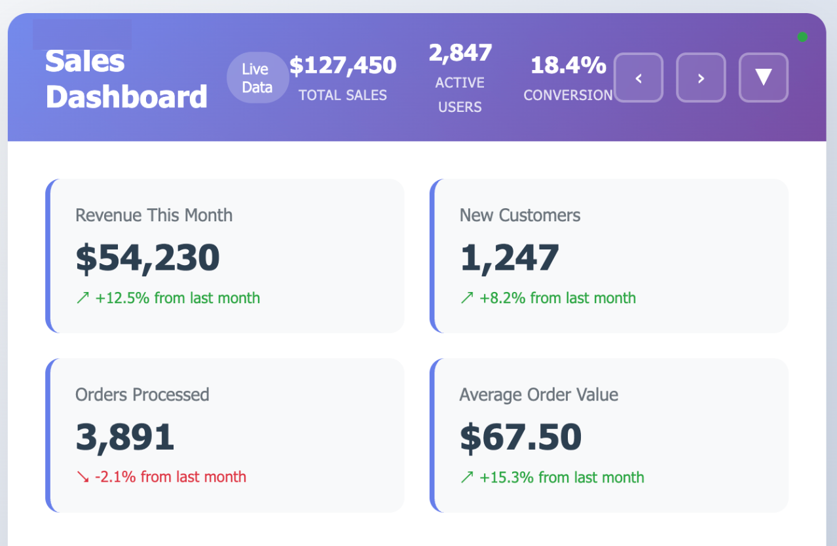Select the New Customers card heading
The image size is (837, 546).
click(520, 215)
